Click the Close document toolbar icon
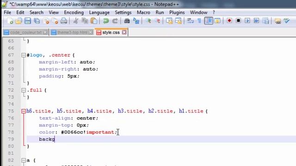296x166 pixels. pyautogui.click(x=46, y=21)
